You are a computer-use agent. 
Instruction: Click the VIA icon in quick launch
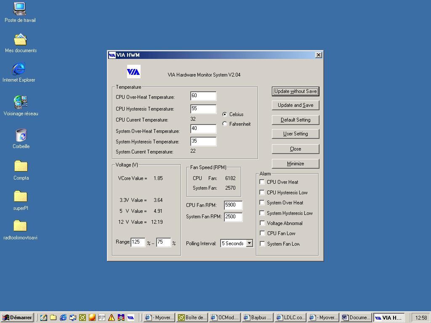[131, 318]
